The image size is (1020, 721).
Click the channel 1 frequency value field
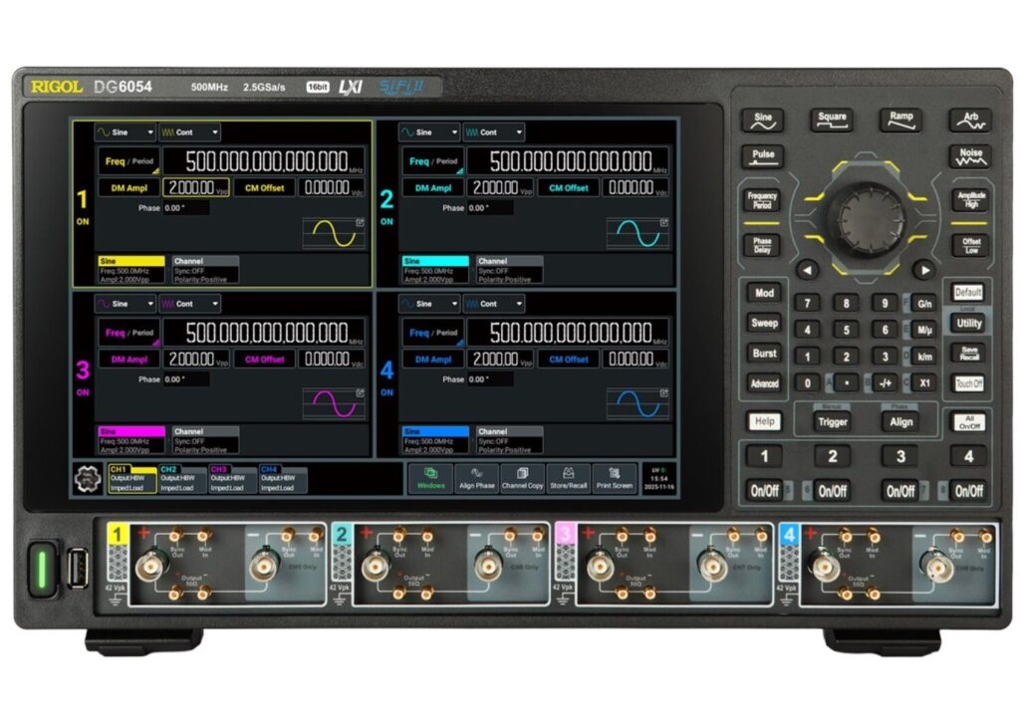tap(263, 161)
